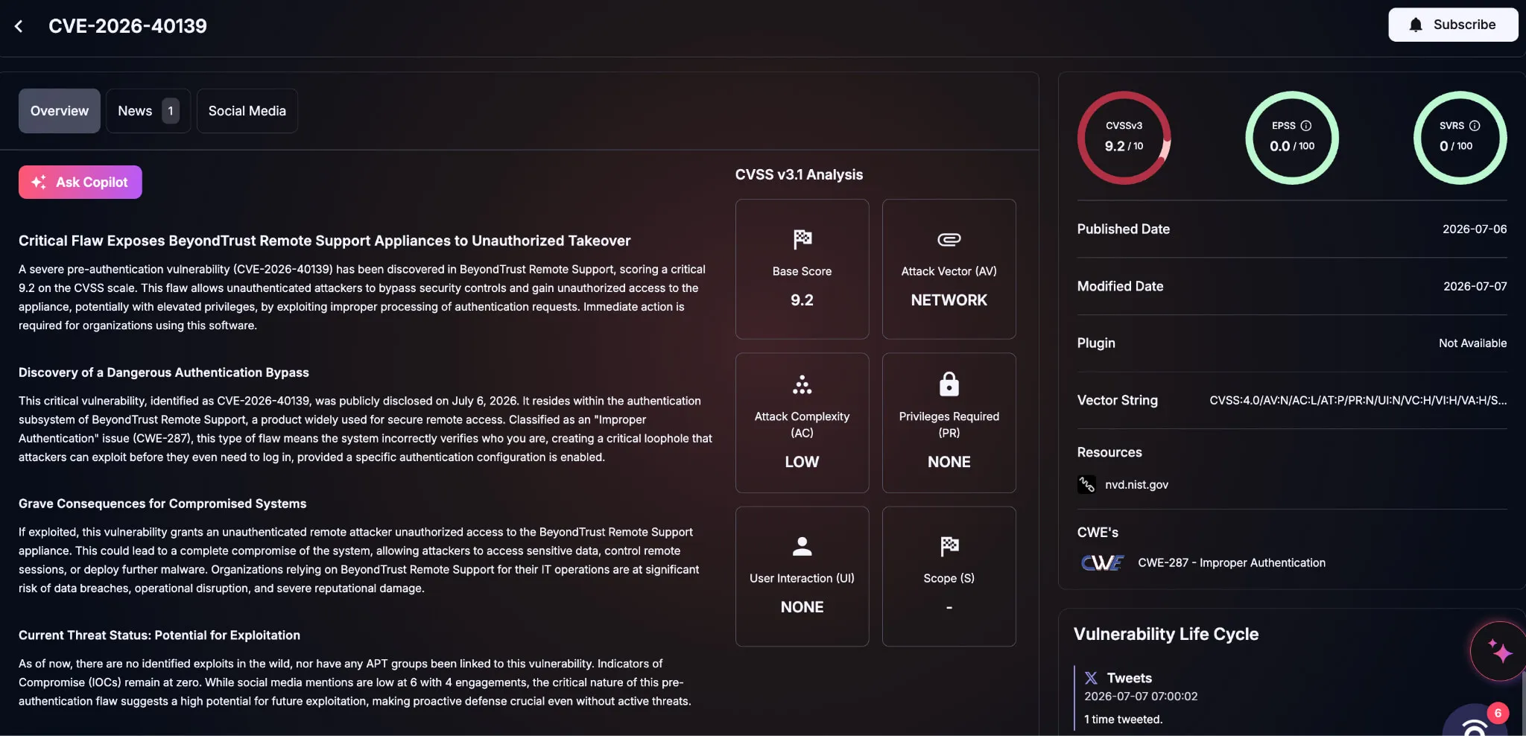The image size is (1526, 736).
Task: Click Discovery of a Dangerous Authentication Bypass heading
Action: 163,372
